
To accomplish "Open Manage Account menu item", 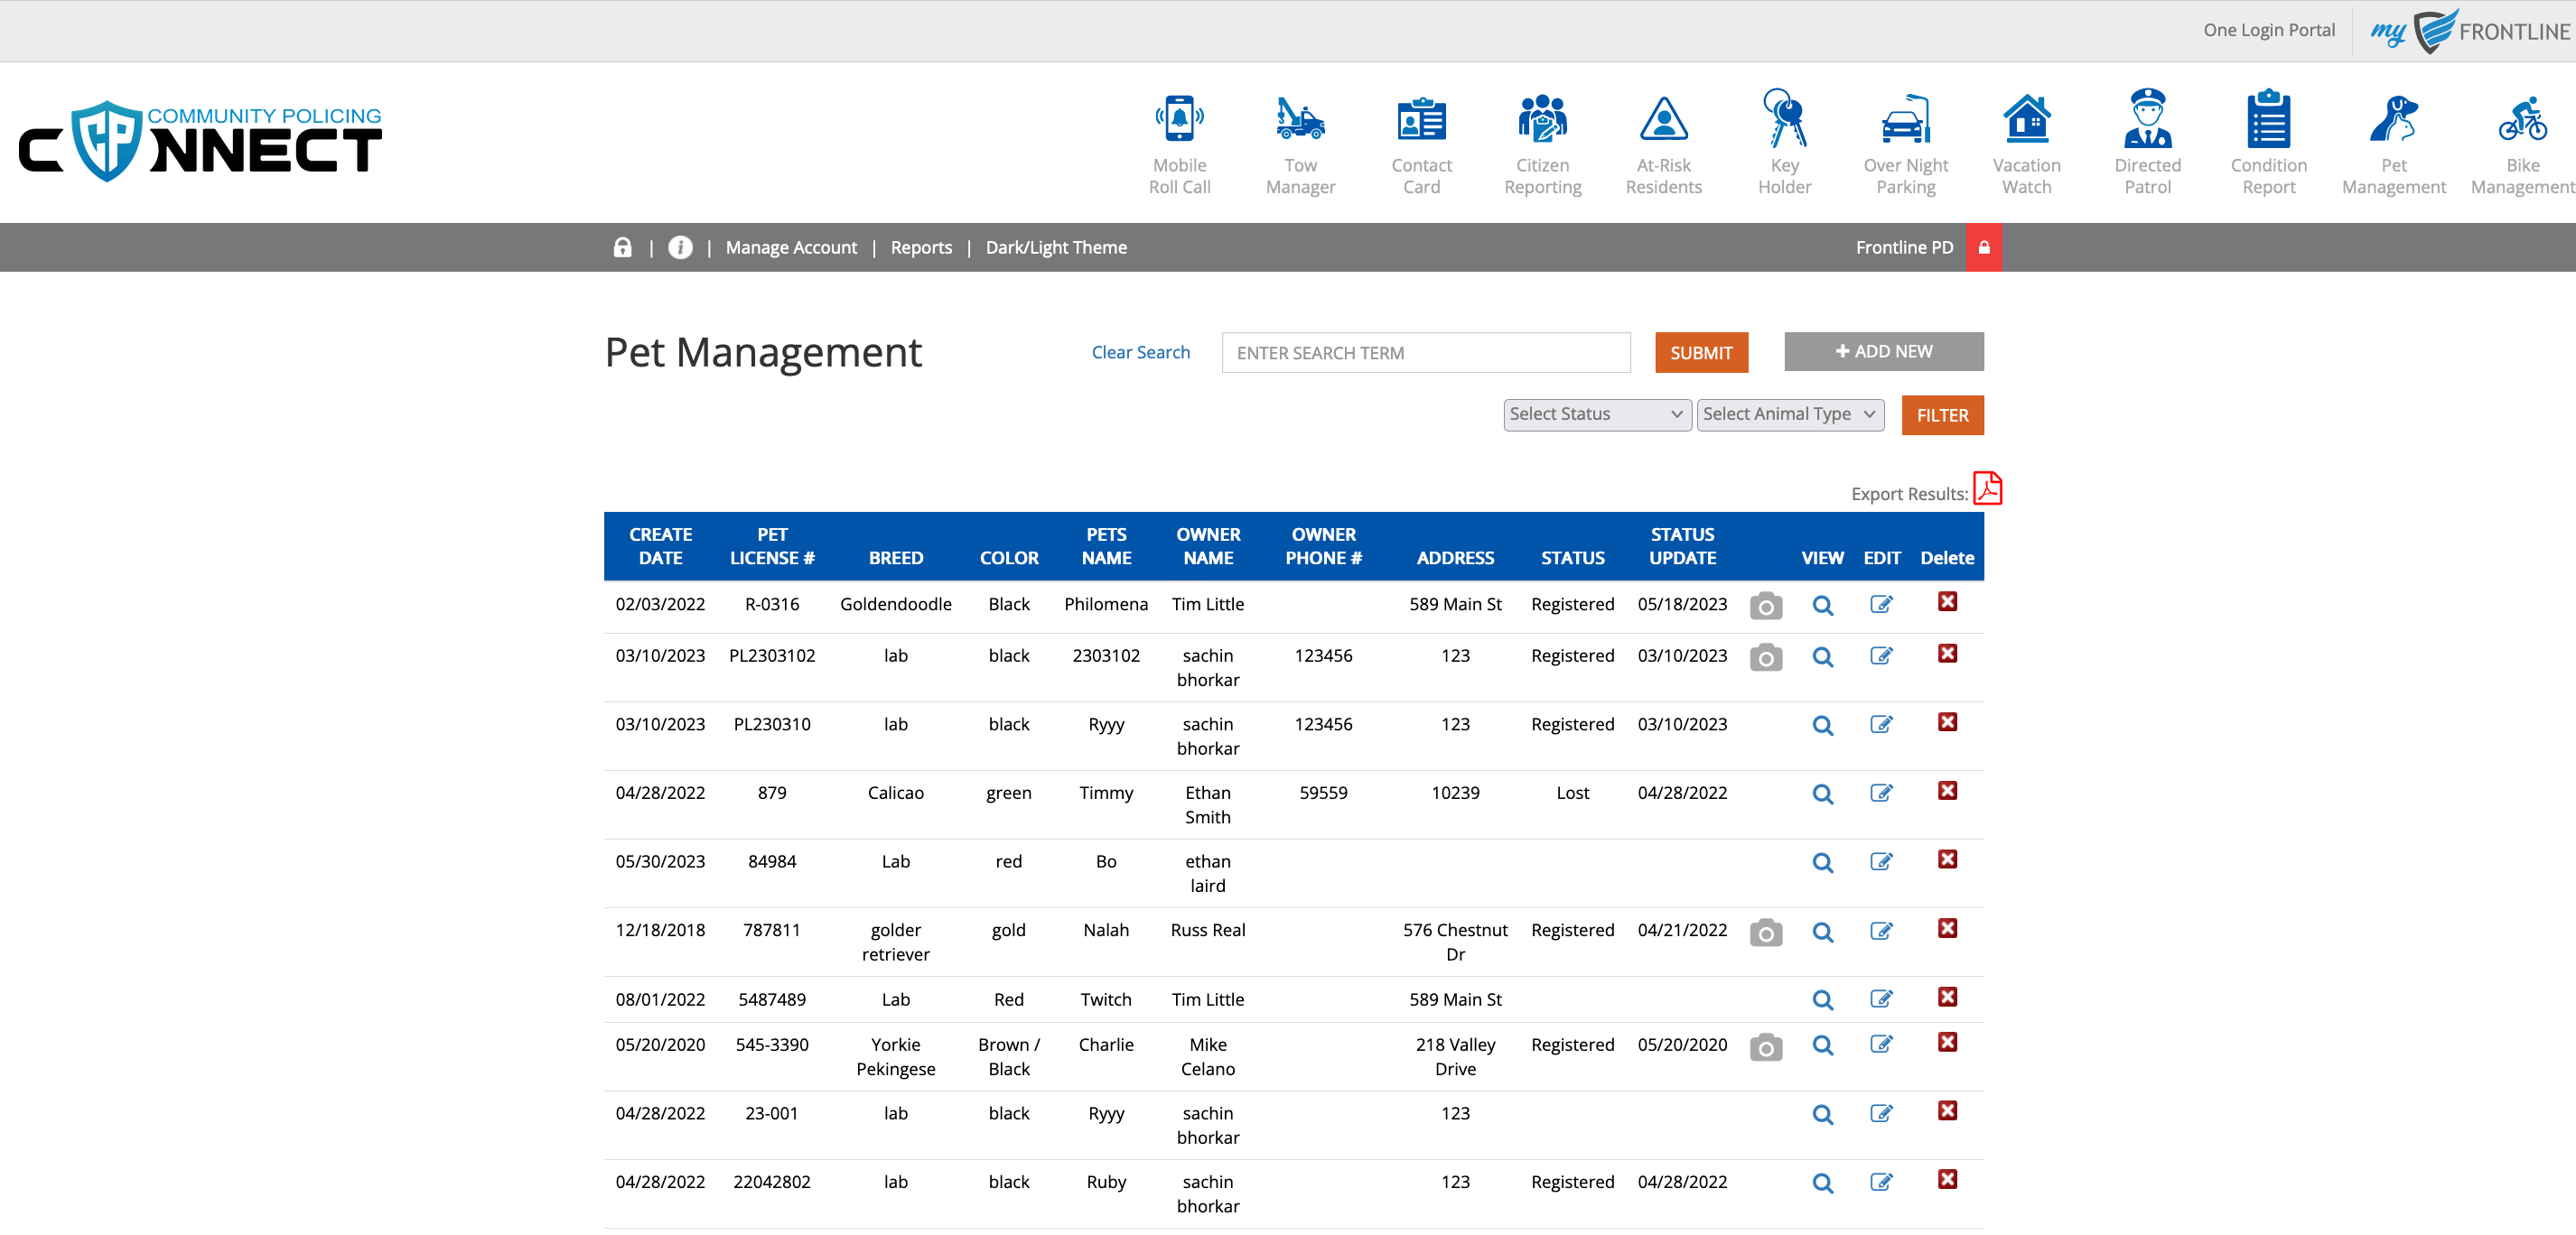I will (791, 247).
